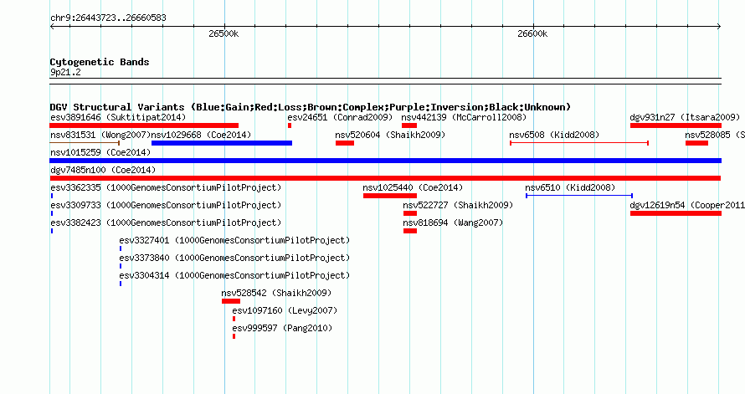
Task: Select the red nsv528542 loss bar
Action: [x=231, y=301]
